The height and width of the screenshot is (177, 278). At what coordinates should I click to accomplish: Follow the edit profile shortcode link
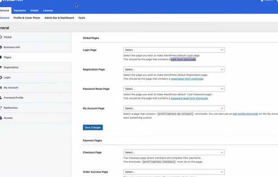coord(245,114)
